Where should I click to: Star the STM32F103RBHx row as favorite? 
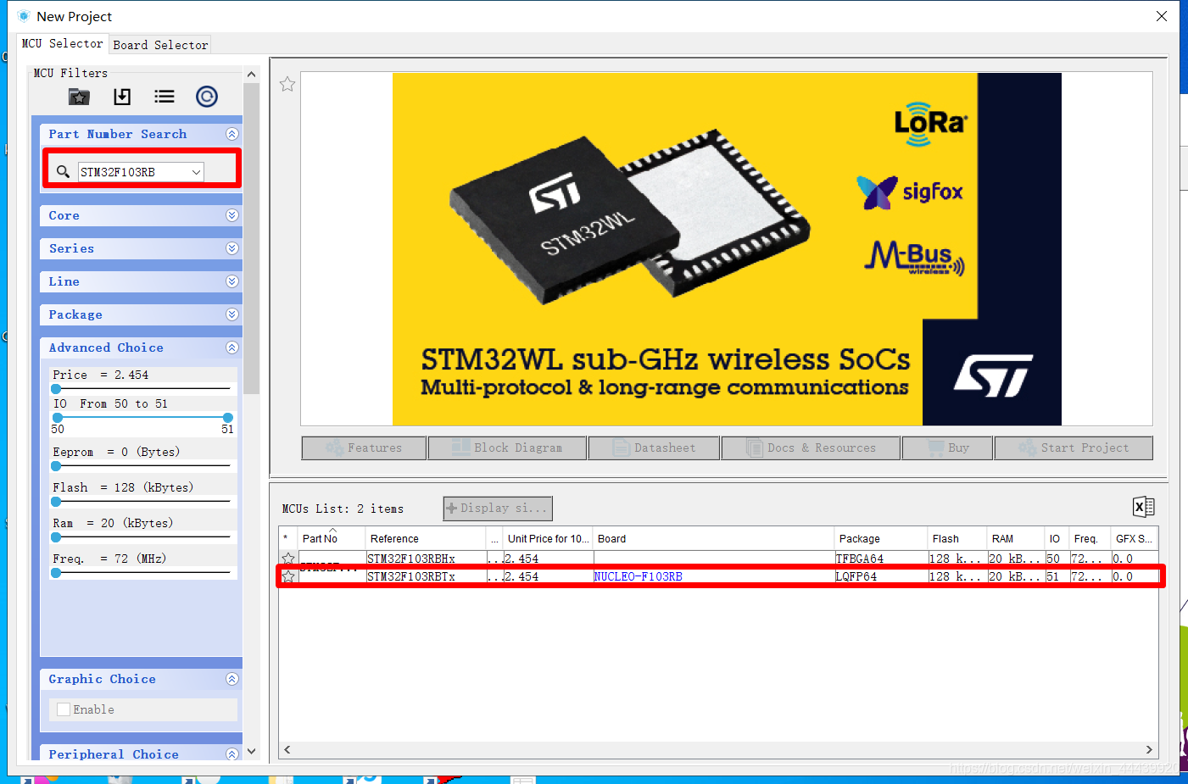[288, 559]
